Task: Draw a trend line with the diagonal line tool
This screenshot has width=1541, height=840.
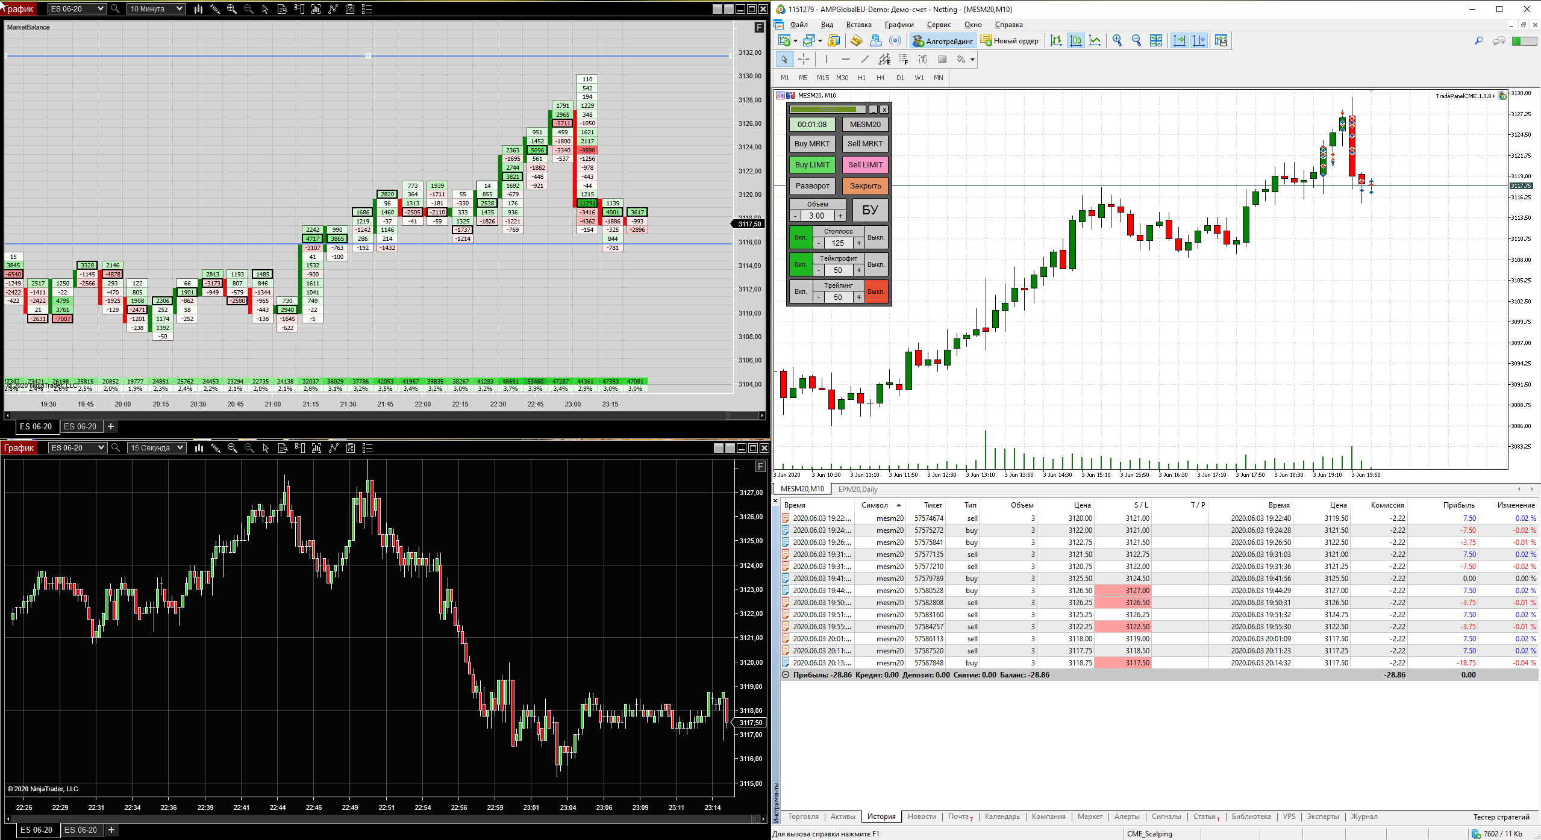Action: pos(865,59)
